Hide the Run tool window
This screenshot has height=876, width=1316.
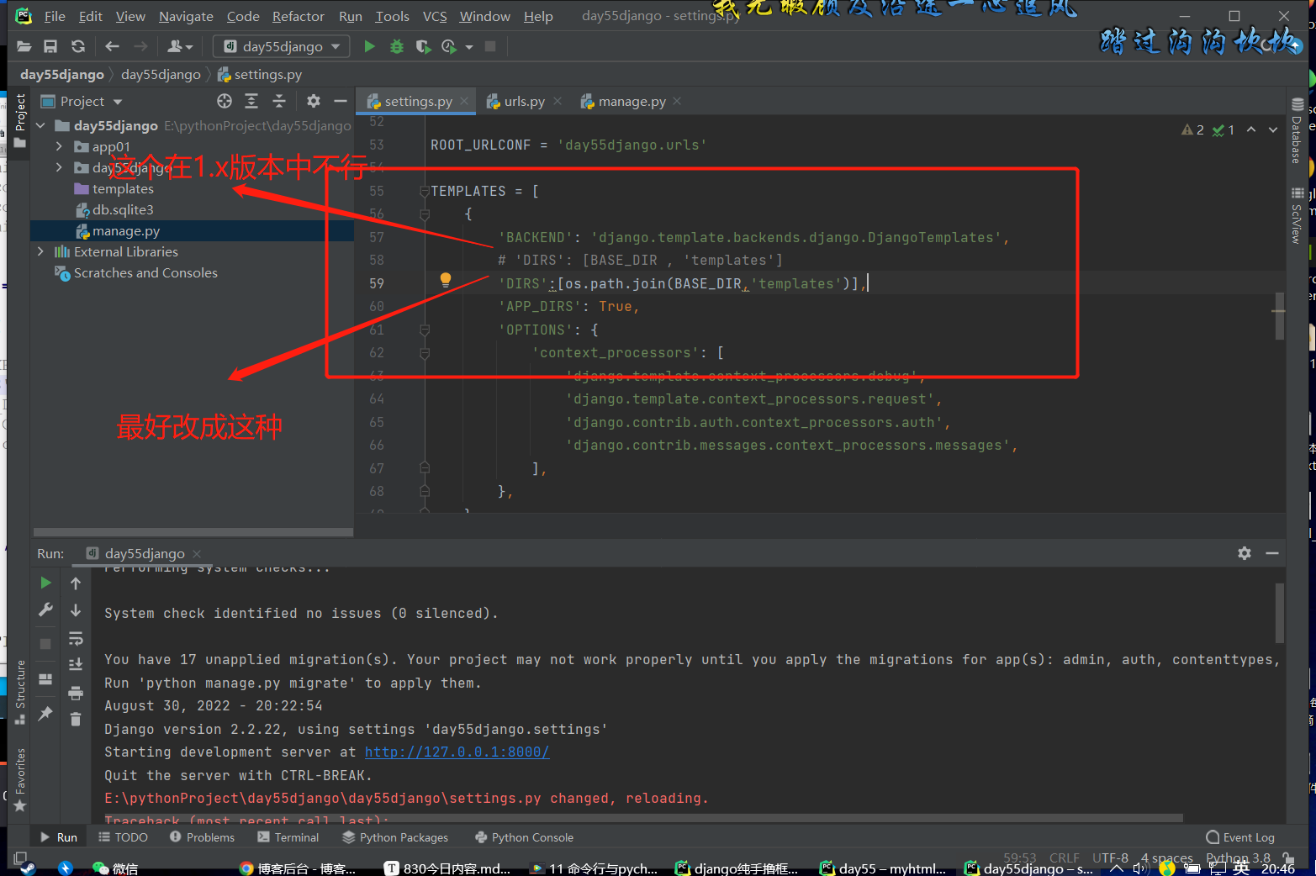point(1272,553)
